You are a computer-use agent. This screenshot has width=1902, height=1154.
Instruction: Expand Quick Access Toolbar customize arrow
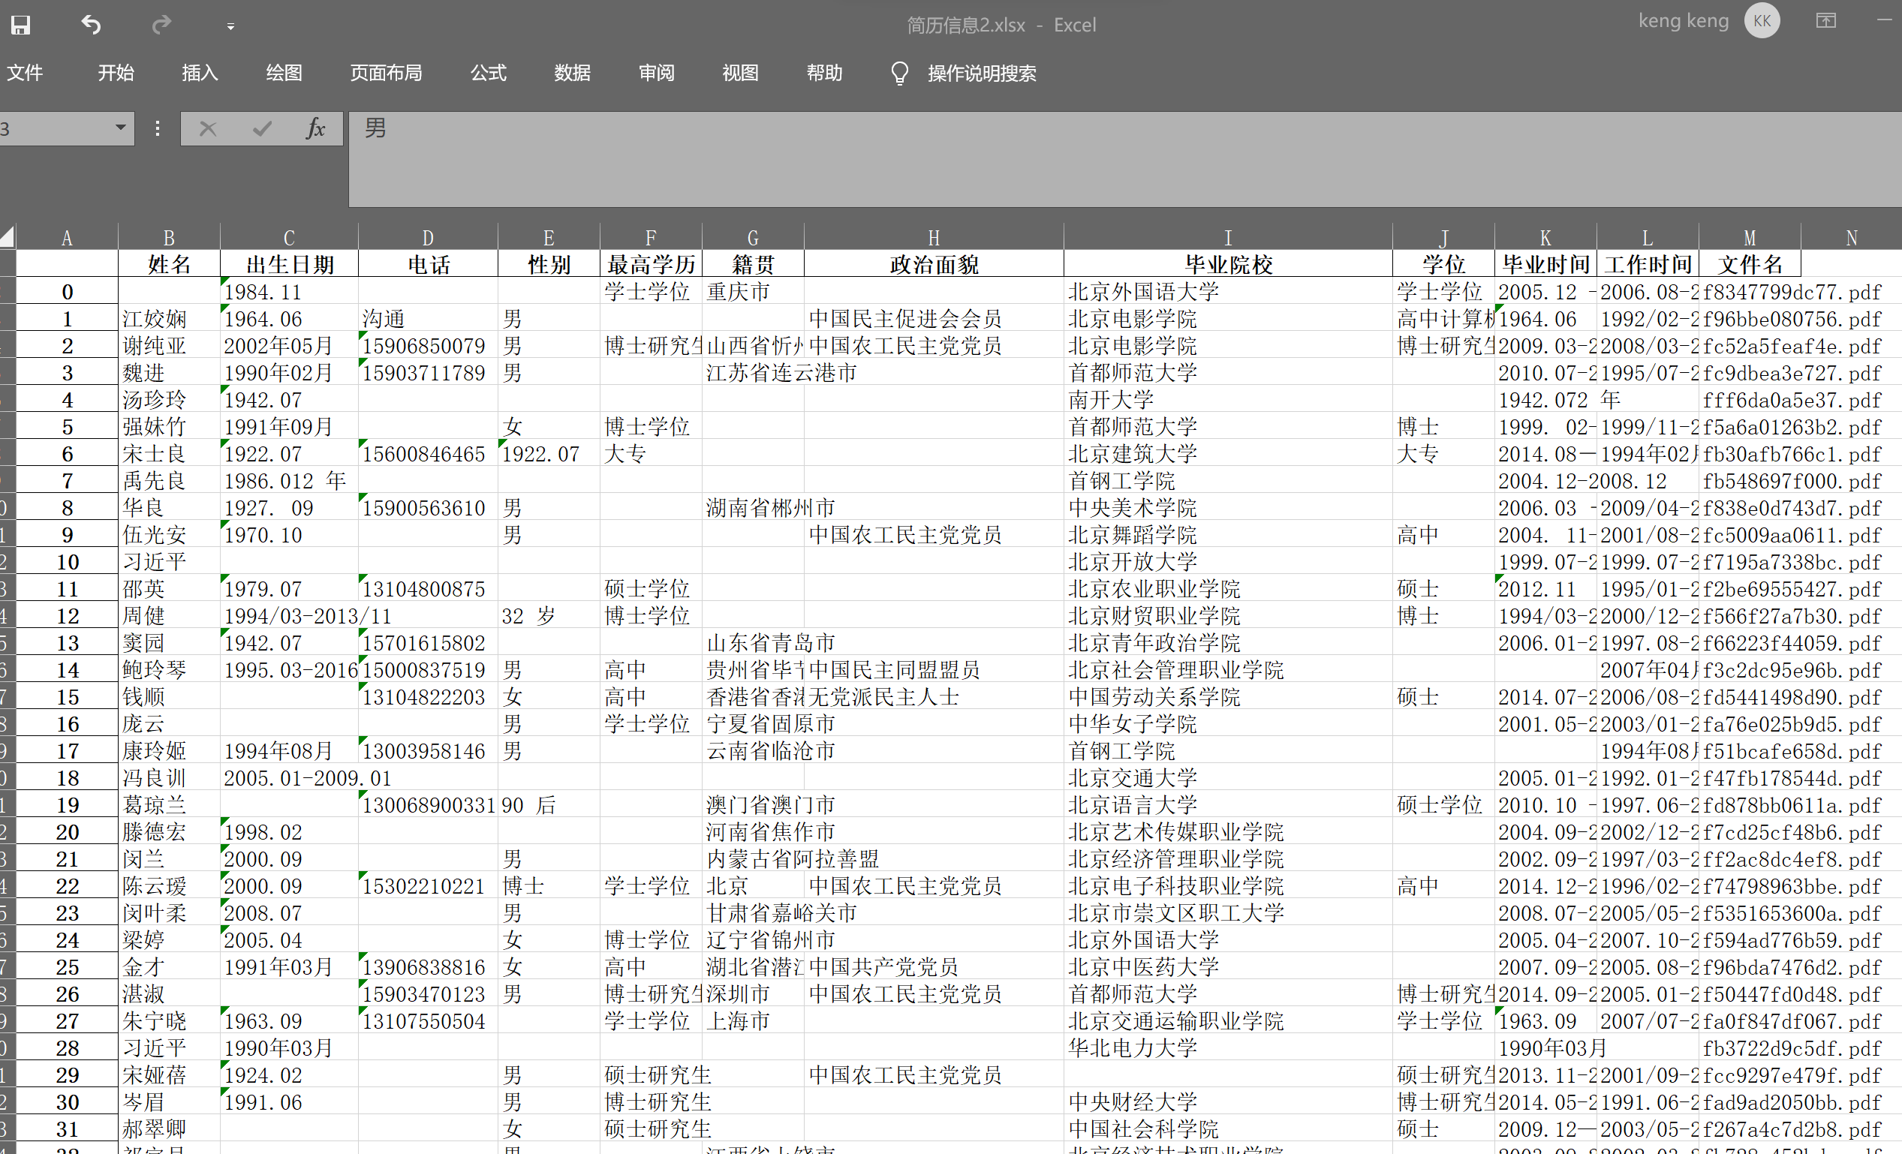pyautogui.click(x=229, y=26)
